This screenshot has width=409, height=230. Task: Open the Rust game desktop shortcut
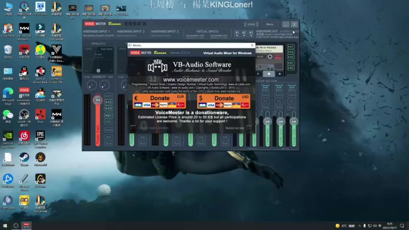point(40,117)
